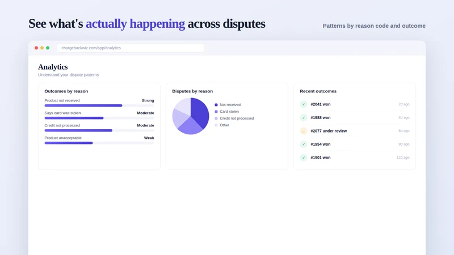Open the '#2077 under review' outcome entry
This screenshot has width=454, height=255.
[355, 131]
